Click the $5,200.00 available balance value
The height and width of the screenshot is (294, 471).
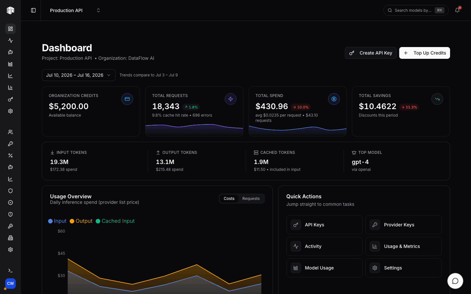pos(69,106)
